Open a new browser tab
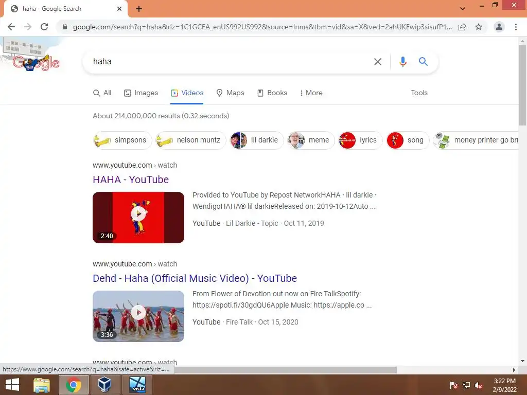 click(x=139, y=9)
